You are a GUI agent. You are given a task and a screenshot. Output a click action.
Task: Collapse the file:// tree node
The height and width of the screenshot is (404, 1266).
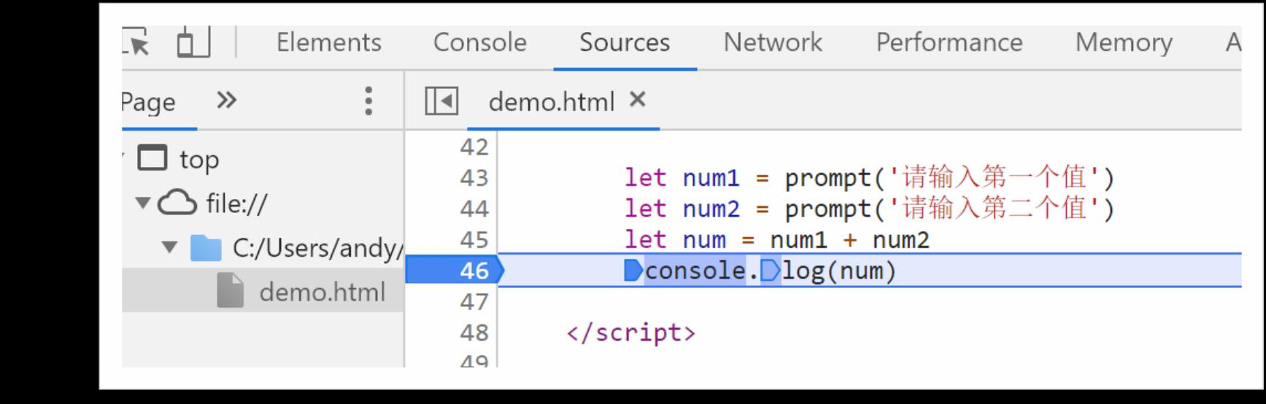(x=142, y=203)
